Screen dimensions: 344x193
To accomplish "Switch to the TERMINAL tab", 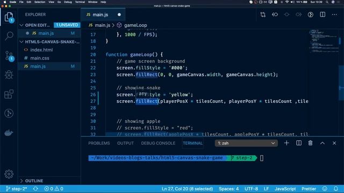I will pos(192,143).
